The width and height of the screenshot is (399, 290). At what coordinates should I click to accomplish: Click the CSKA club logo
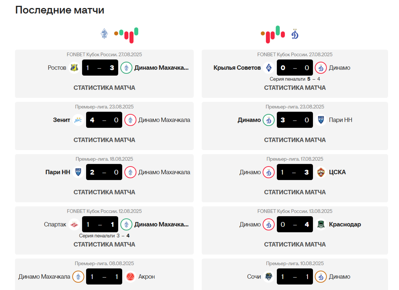pos(321,172)
